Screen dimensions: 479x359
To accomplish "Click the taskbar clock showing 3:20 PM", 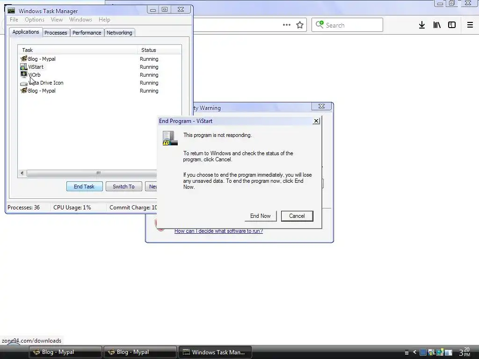I will 464,352.
